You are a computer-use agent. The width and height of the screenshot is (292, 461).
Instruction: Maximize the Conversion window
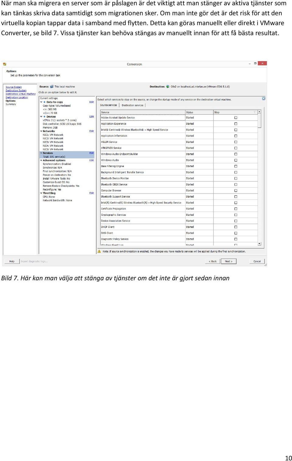(255, 63)
